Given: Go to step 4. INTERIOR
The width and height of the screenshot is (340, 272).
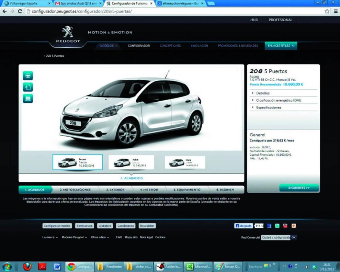Looking at the screenshot, I should [x=149, y=190].
